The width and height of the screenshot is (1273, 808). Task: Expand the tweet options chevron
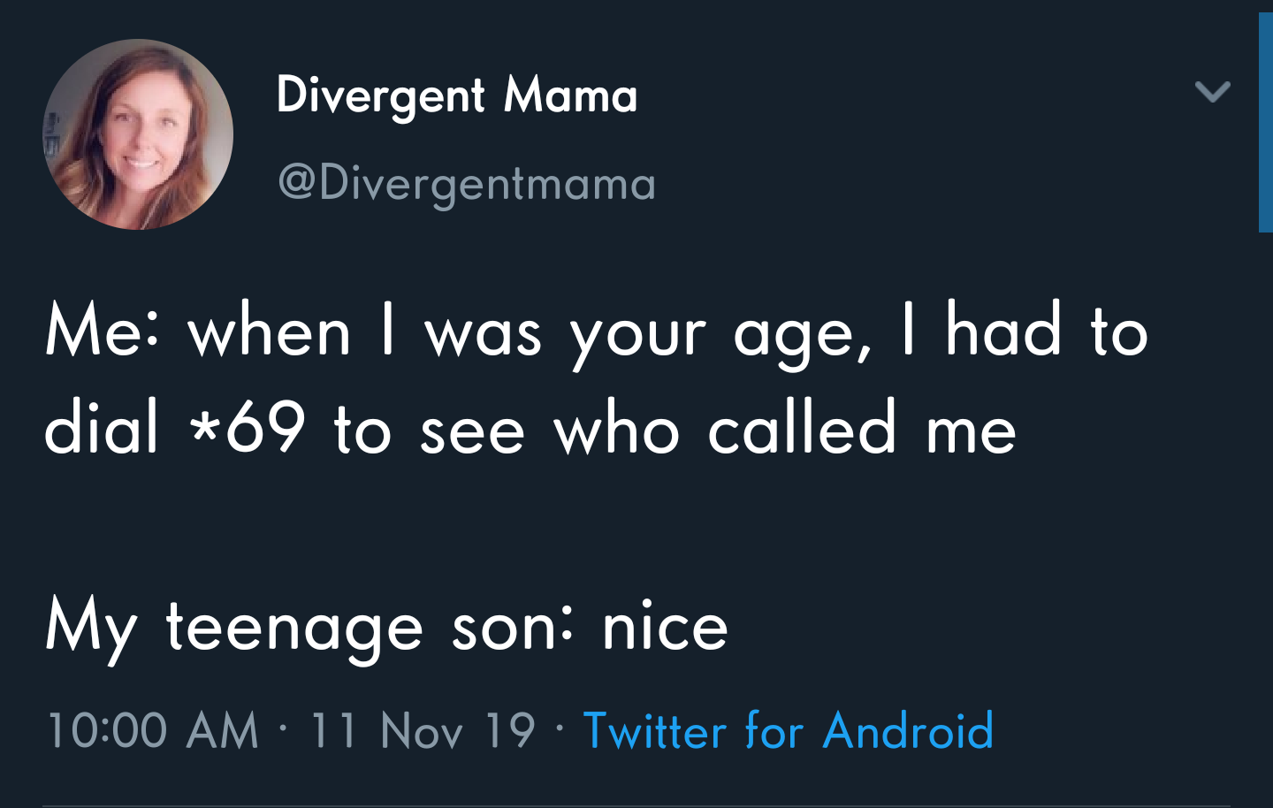[x=1212, y=92]
